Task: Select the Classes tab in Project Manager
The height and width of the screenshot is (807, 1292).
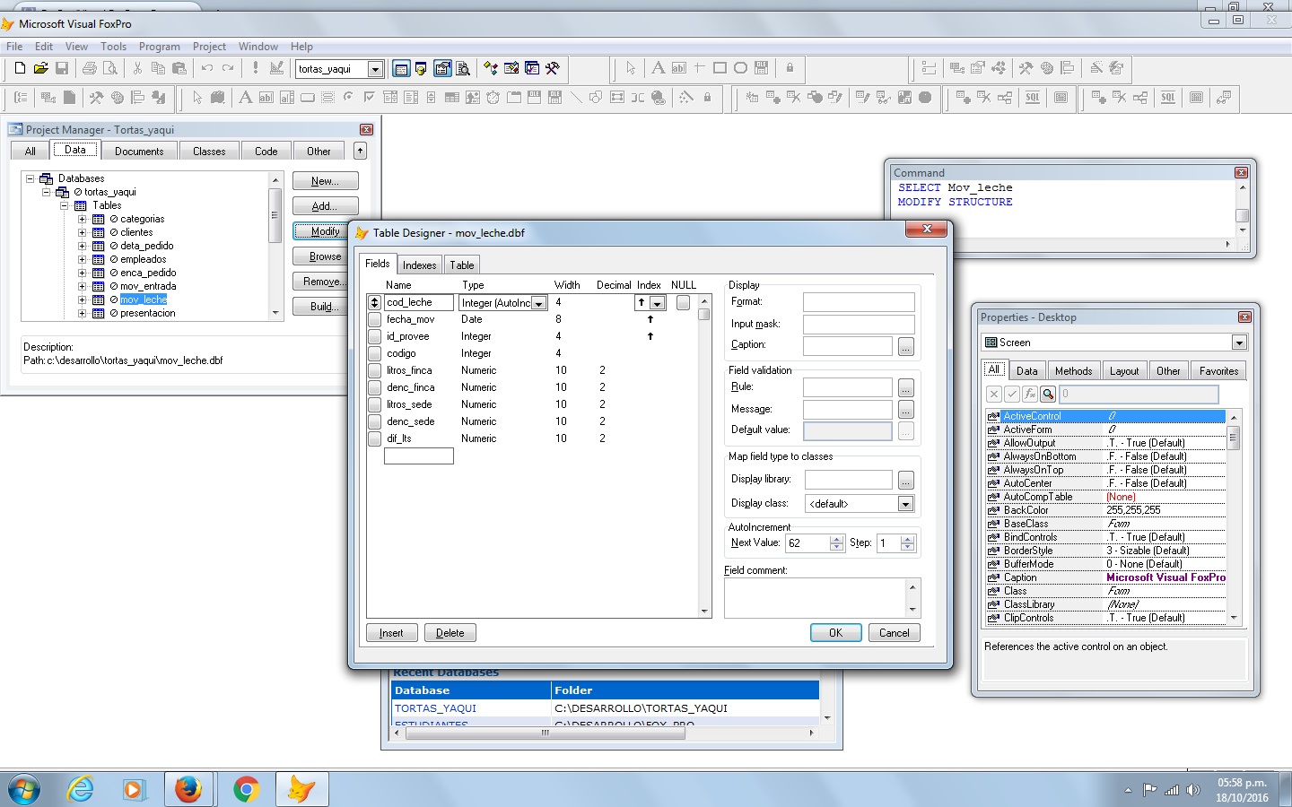Action: [209, 152]
